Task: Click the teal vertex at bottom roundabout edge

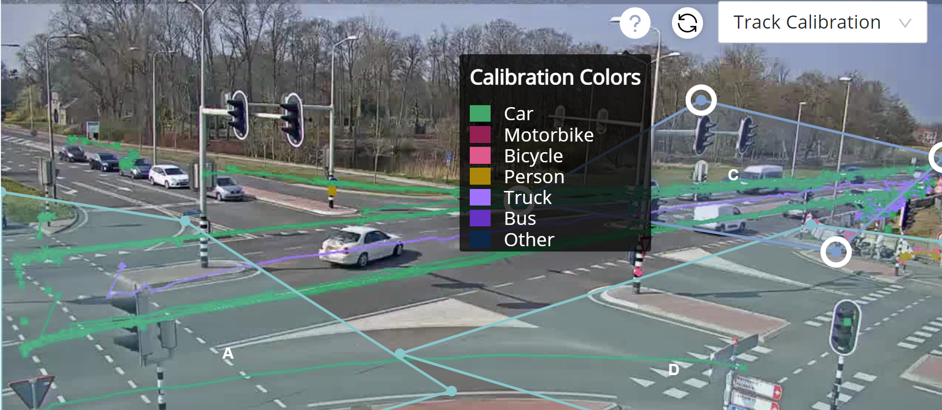Action: click(x=451, y=391)
